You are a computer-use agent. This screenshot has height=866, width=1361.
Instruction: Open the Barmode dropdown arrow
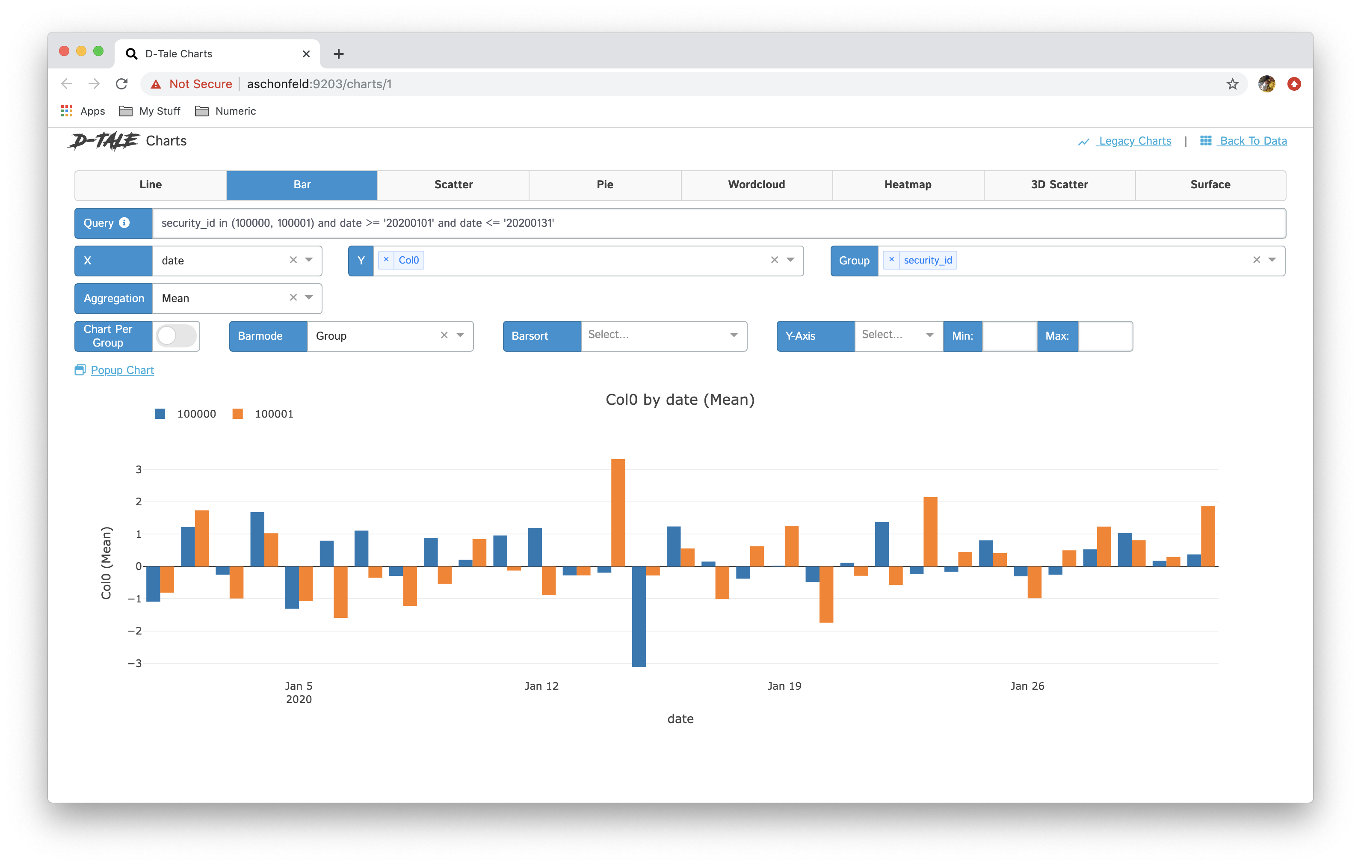click(461, 335)
